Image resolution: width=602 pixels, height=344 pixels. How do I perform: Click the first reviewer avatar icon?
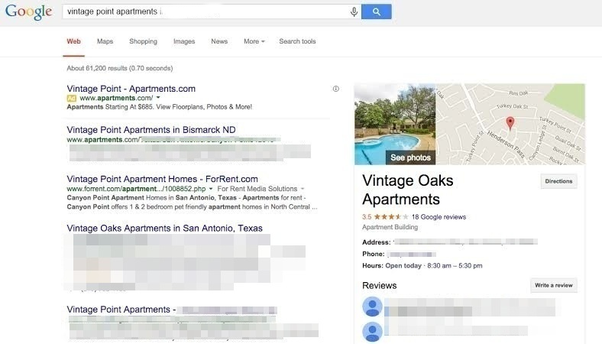(372, 307)
